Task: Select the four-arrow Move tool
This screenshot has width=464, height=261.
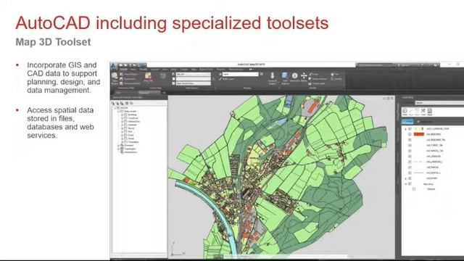Action: point(304,75)
